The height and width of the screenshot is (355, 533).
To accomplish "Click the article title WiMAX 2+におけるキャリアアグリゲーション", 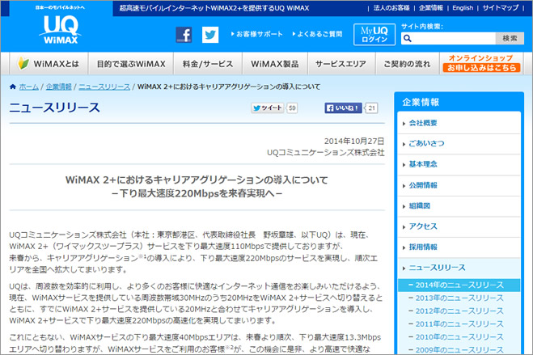I will tap(197, 180).
